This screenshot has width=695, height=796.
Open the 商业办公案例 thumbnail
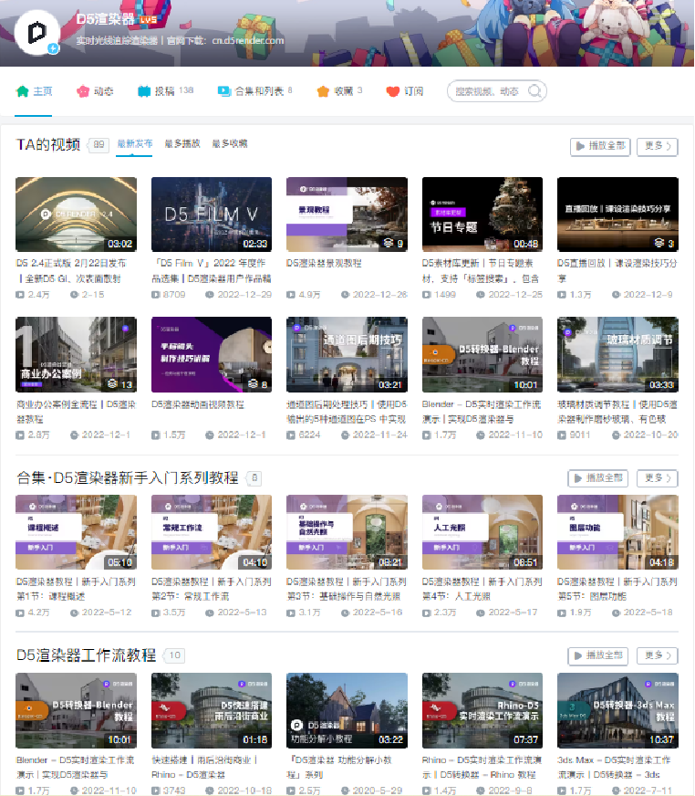pos(76,355)
